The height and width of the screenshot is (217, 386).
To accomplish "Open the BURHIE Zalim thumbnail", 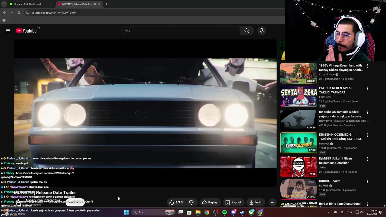I will pyautogui.click(x=299, y=189).
